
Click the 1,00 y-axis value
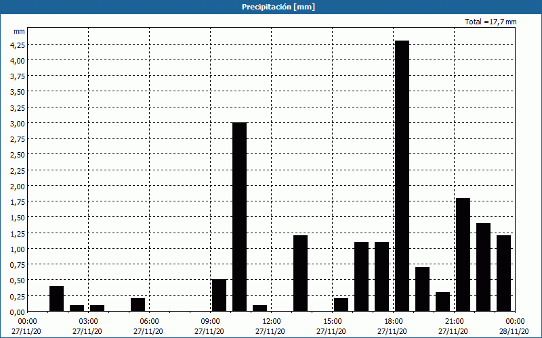pyautogui.click(x=18, y=249)
